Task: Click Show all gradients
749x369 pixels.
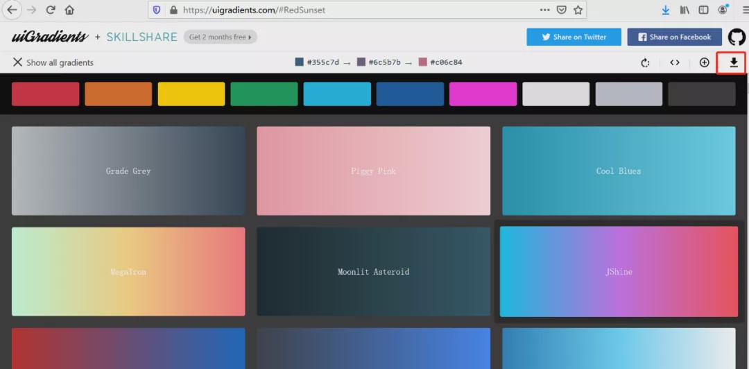Action: [x=53, y=62]
